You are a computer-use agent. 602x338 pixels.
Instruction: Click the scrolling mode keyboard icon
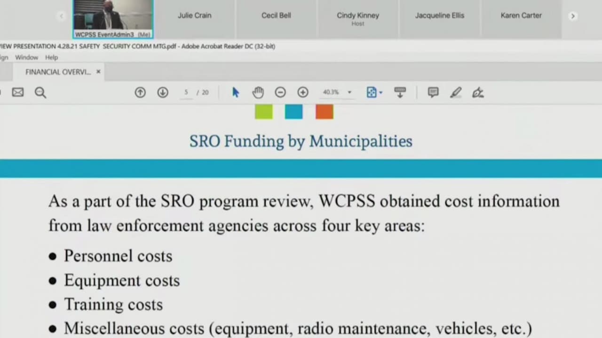400,92
